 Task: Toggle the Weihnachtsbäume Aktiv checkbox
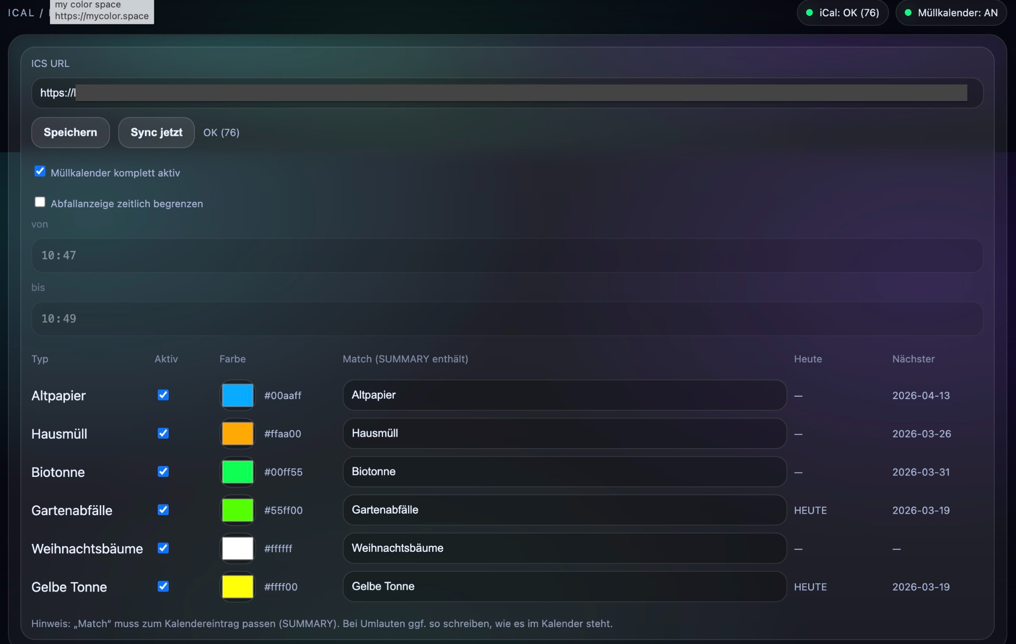point(163,548)
